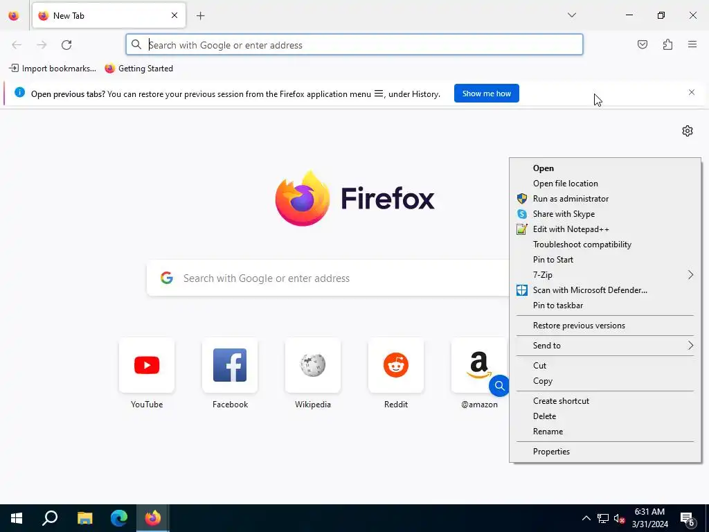Open Getting Started bookmark
The width and height of the screenshot is (709, 532).
point(138,69)
